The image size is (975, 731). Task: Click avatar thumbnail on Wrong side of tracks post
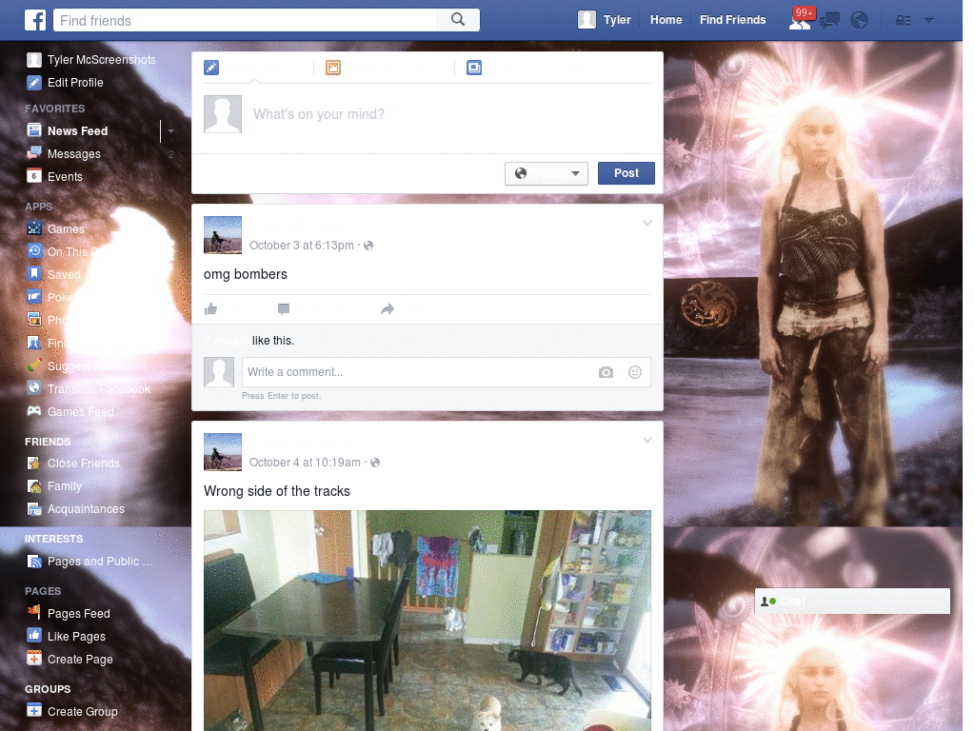(223, 452)
